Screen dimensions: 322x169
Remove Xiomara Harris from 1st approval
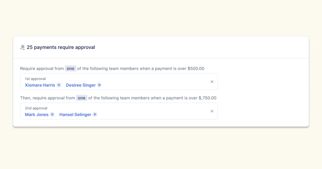pos(59,85)
